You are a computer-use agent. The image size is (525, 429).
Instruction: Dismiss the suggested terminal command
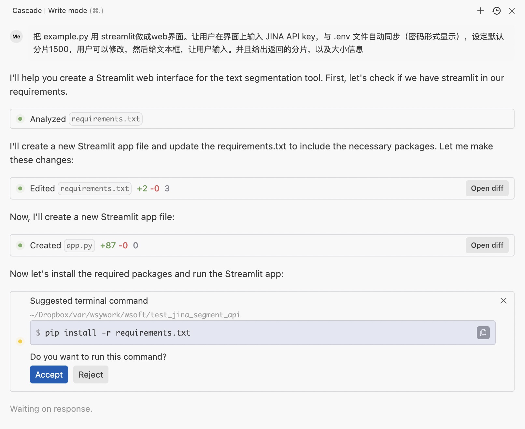[x=504, y=301]
